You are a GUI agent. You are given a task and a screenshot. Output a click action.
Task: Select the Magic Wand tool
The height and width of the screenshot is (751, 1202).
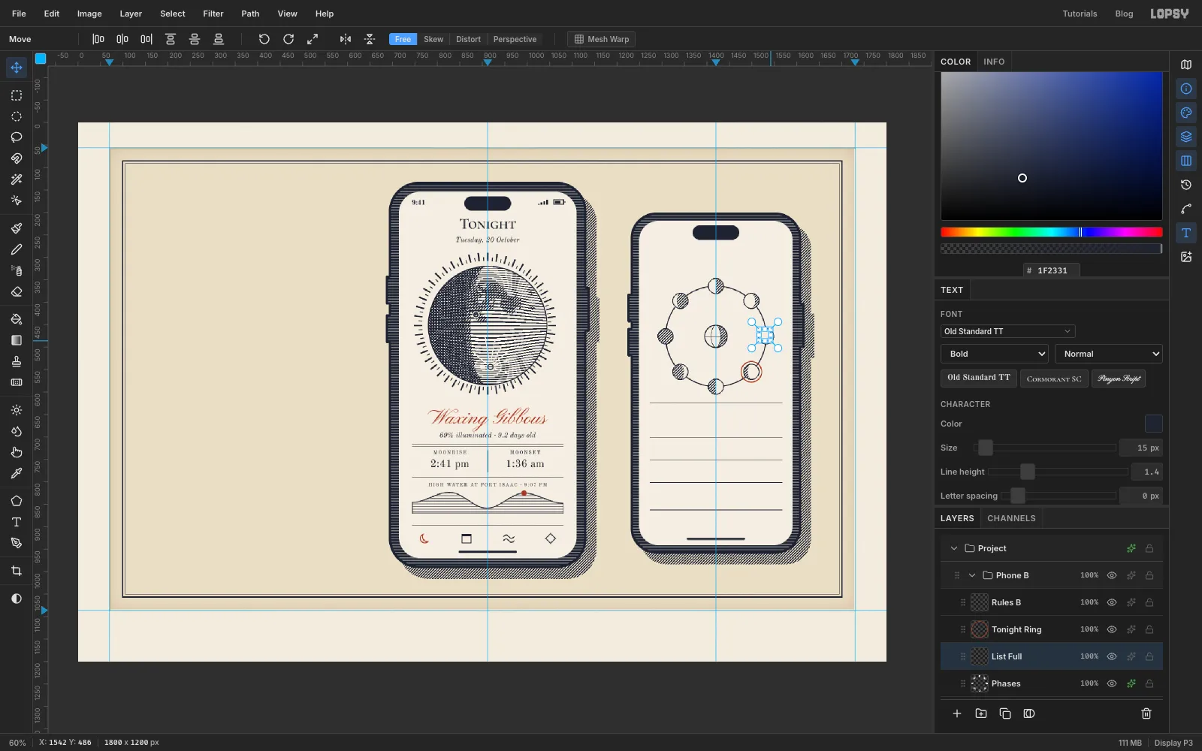pos(17,179)
